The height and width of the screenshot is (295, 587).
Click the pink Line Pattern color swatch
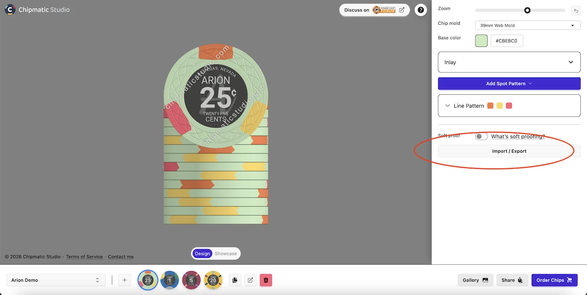509,106
